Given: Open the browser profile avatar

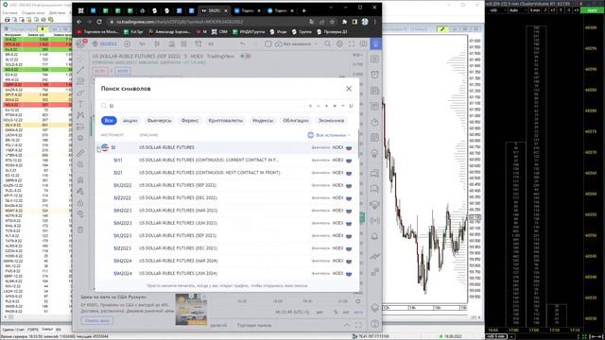Looking at the screenshot, I should pos(365,22).
